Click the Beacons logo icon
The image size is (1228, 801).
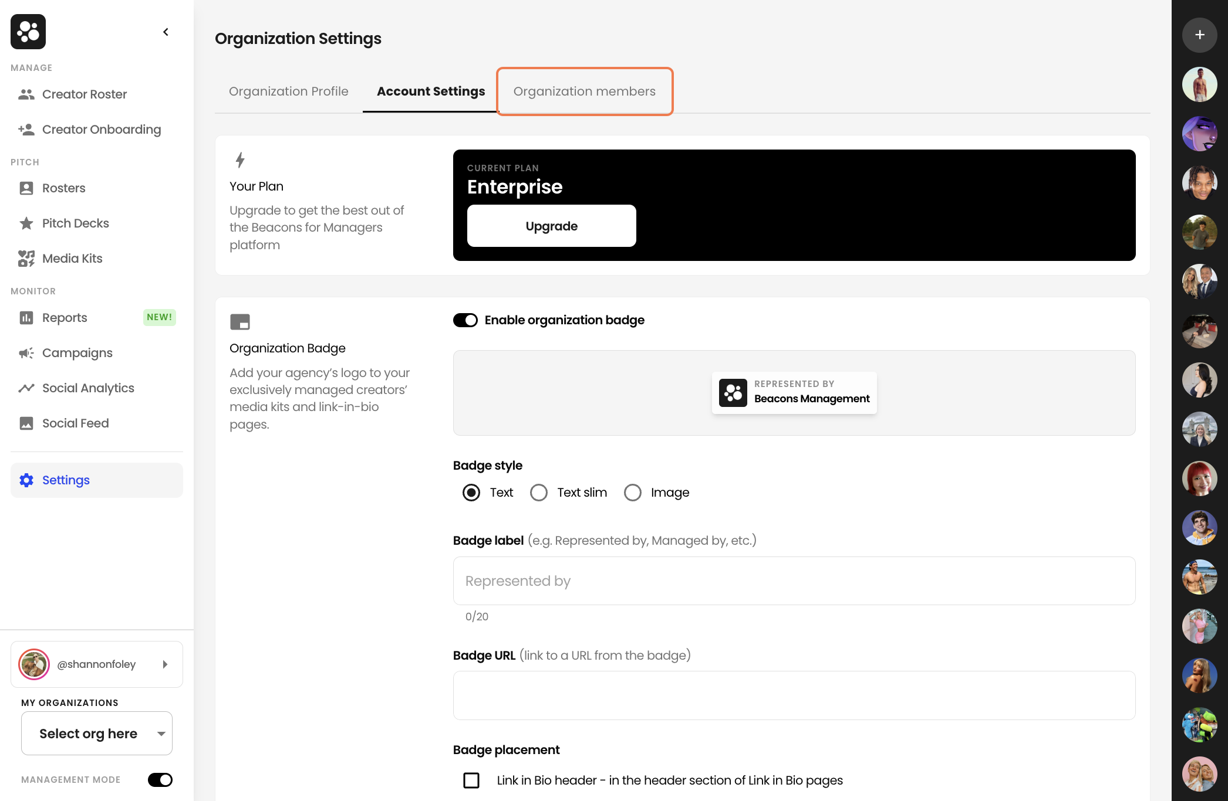coord(28,32)
